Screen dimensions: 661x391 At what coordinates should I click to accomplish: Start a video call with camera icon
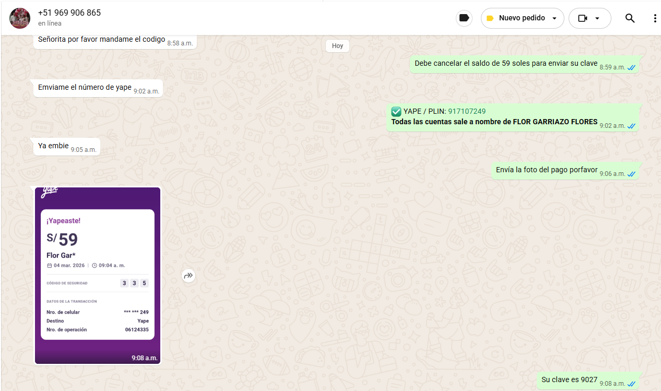(583, 18)
